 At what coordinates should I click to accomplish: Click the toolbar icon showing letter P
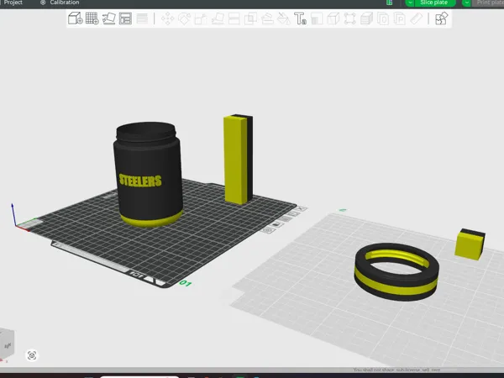pos(400,18)
